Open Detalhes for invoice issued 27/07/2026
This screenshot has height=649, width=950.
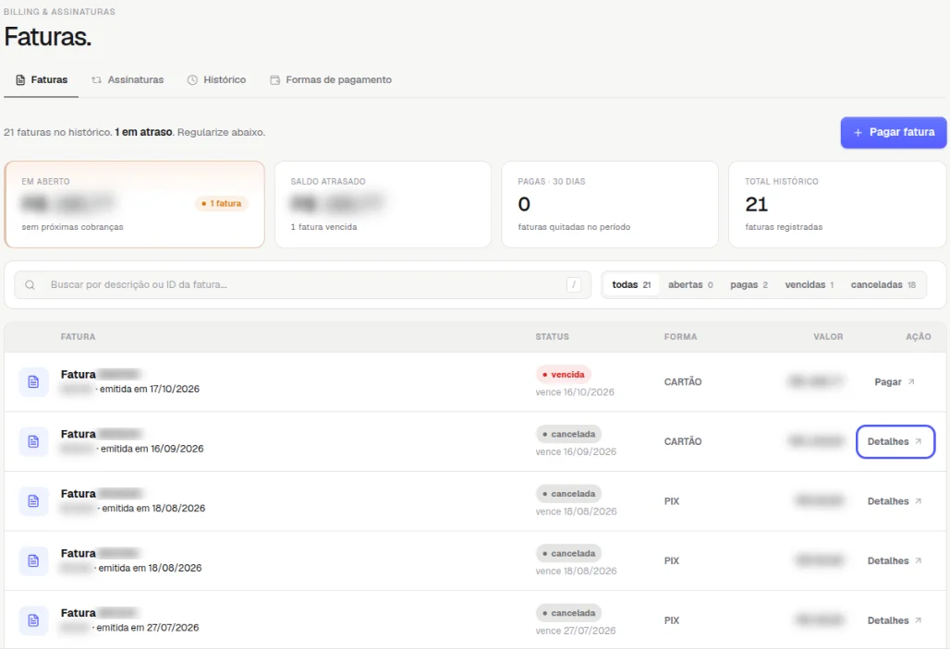coord(895,620)
